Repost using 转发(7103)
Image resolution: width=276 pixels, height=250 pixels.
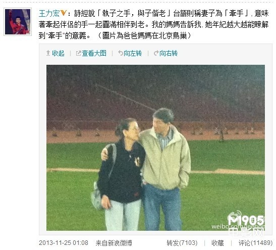(182, 243)
